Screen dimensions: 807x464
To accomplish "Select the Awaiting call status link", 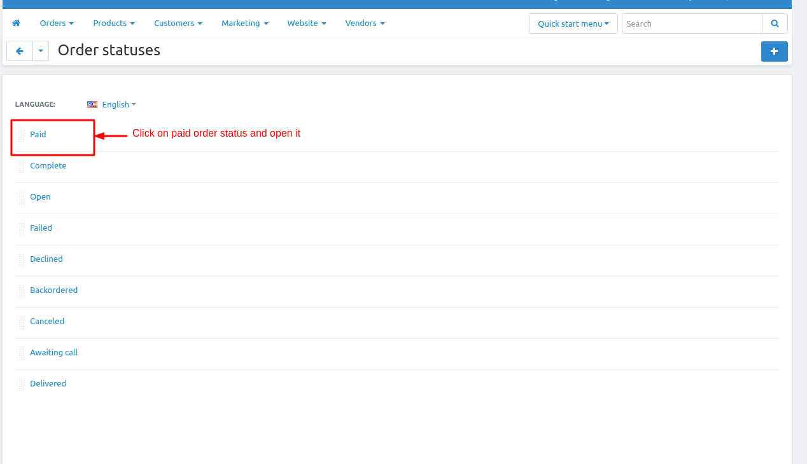I will (x=53, y=353).
